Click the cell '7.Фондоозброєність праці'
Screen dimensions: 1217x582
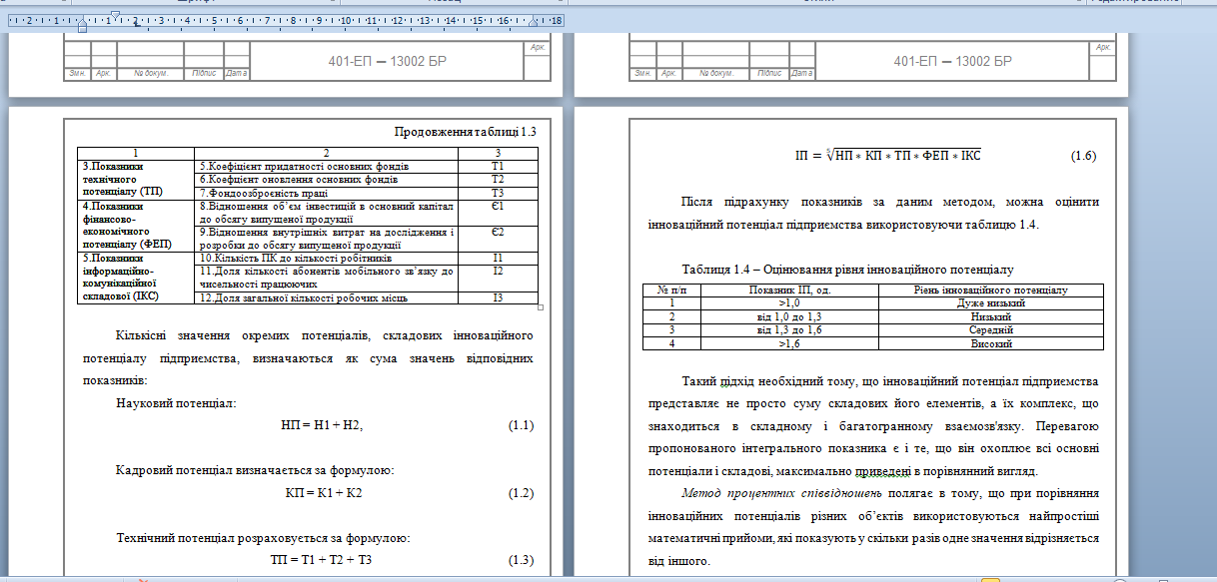(x=327, y=192)
